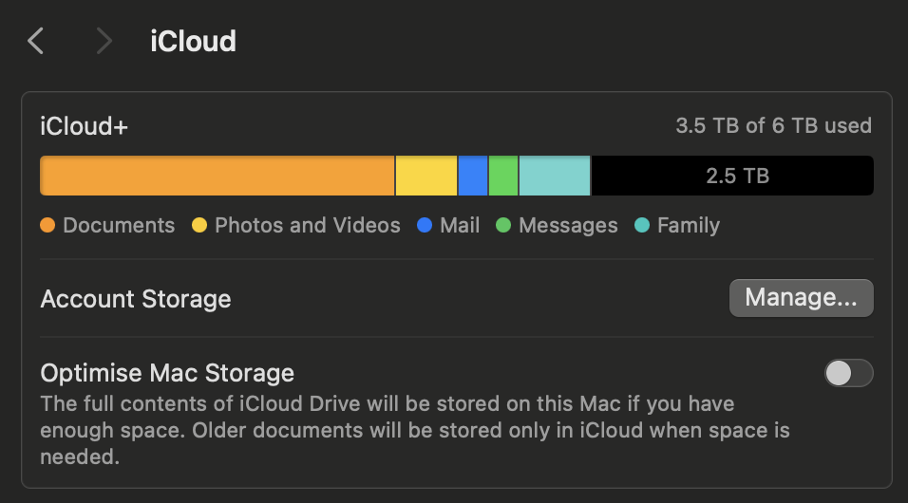
Task: Click the iCloud page title
Action: point(193,42)
